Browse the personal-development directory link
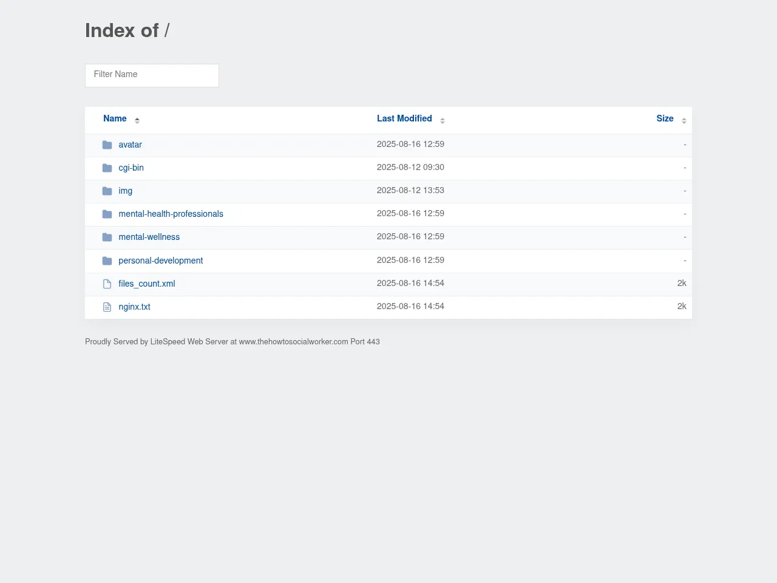 [160, 261]
